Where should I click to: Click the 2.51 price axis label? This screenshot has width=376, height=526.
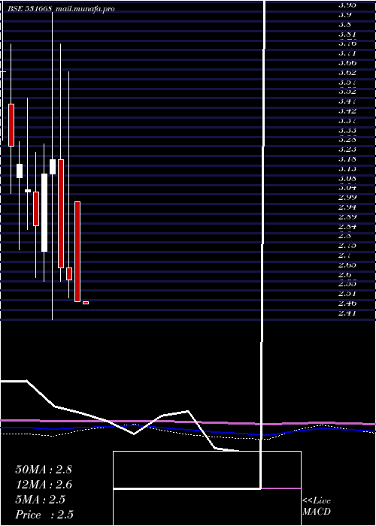pyautogui.click(x=347, y=294)
